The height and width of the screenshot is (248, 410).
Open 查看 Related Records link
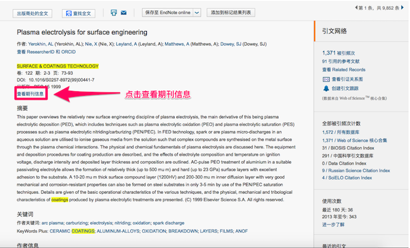[344, 70]
